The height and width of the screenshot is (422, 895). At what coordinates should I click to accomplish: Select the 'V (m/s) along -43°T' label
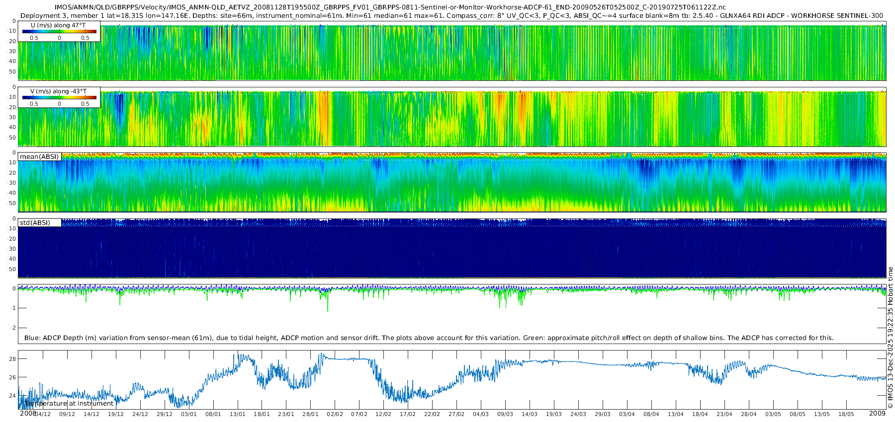coord(58,91)
